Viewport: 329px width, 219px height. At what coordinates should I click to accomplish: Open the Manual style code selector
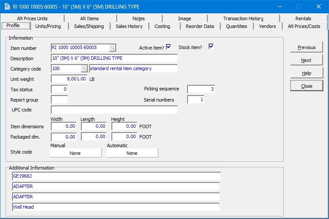[76, 153]
